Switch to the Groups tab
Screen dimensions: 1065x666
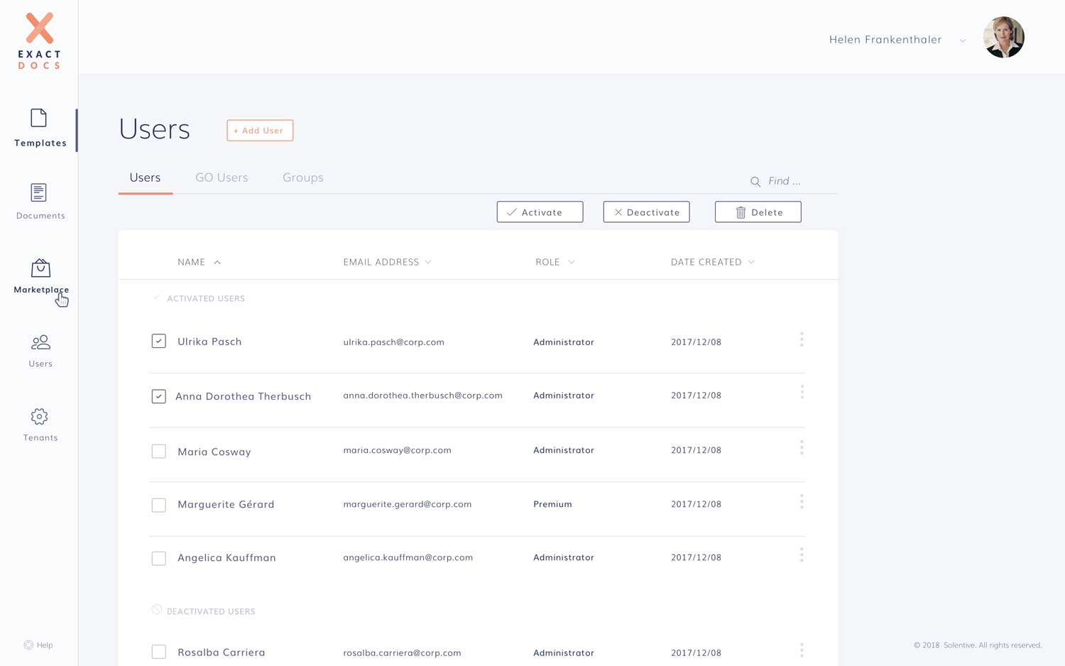point(303,178)
